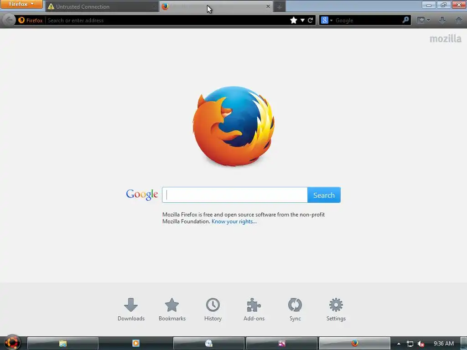Click the magnifier search icon in toolbar

(x=405, y=20)
